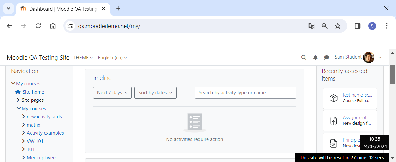Click the Assignment upload file icon
The height and width of the screenshot is (162, 396).
[x=333, y=120]
